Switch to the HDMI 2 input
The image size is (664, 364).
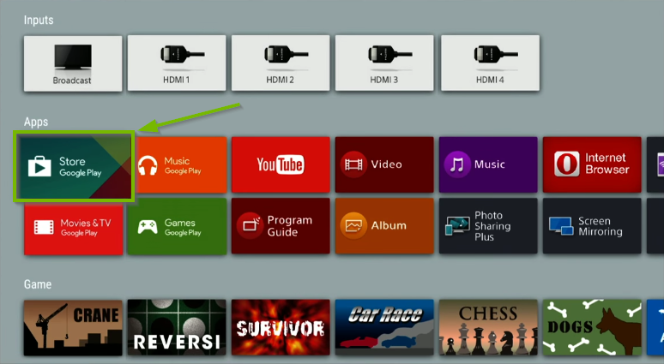(x=281, y=63)
